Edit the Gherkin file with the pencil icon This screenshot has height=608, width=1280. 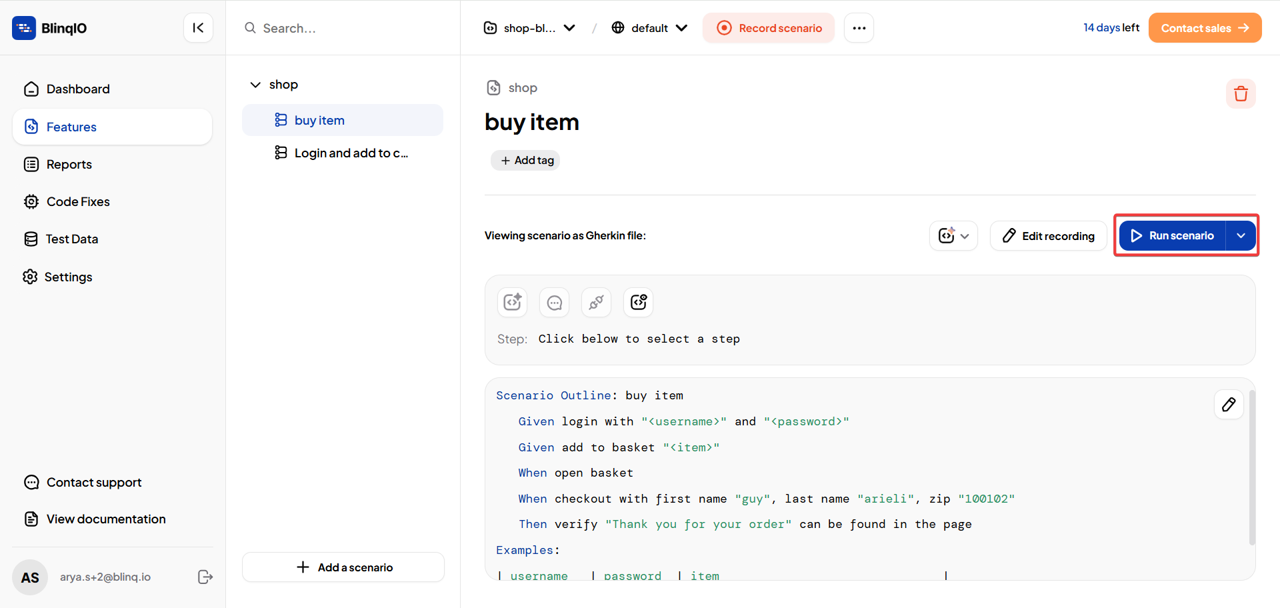tap(1229, 405)
